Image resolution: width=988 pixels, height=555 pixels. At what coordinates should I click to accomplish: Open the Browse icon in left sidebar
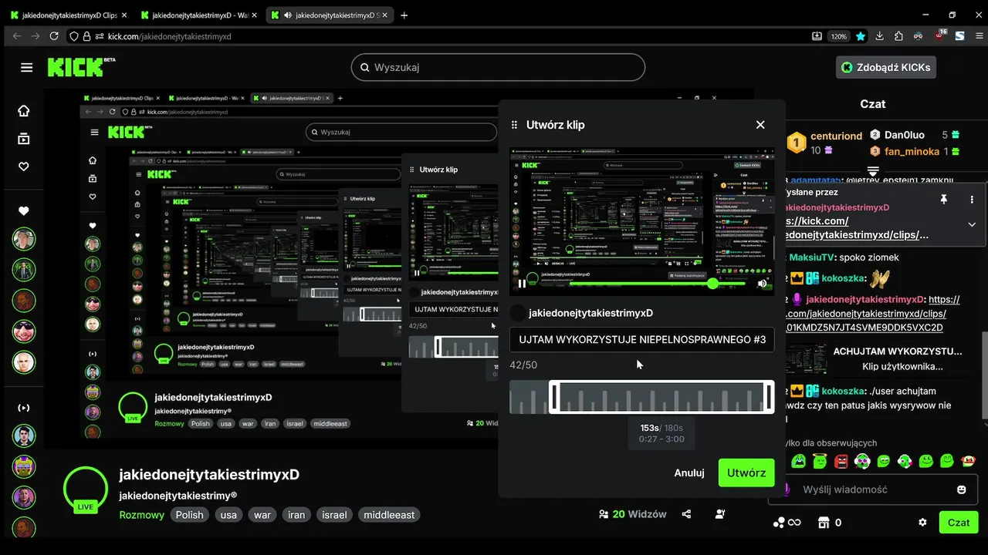point(24,139)
